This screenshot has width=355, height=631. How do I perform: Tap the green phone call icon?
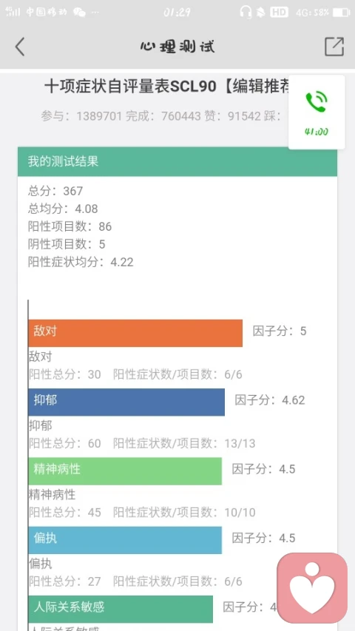(317, 102)
